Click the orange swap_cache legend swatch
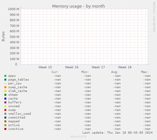Screen dimensions: 157x140 point(5,87)
